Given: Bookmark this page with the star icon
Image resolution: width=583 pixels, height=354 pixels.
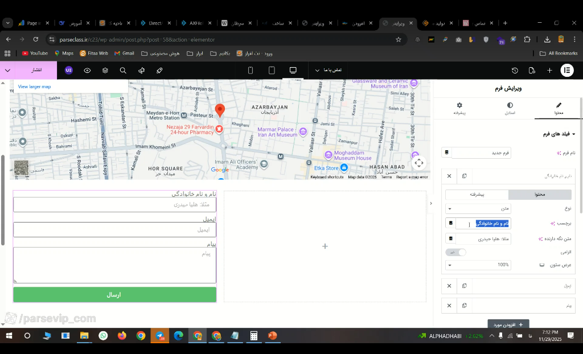Looking at the screenshot, I should coord(399,39).
